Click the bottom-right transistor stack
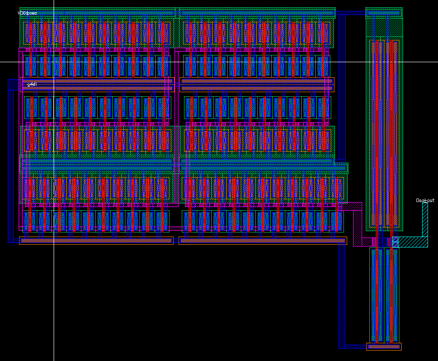Image resolution: width=438 pixels, height=361 pixels. coord(384,295)
